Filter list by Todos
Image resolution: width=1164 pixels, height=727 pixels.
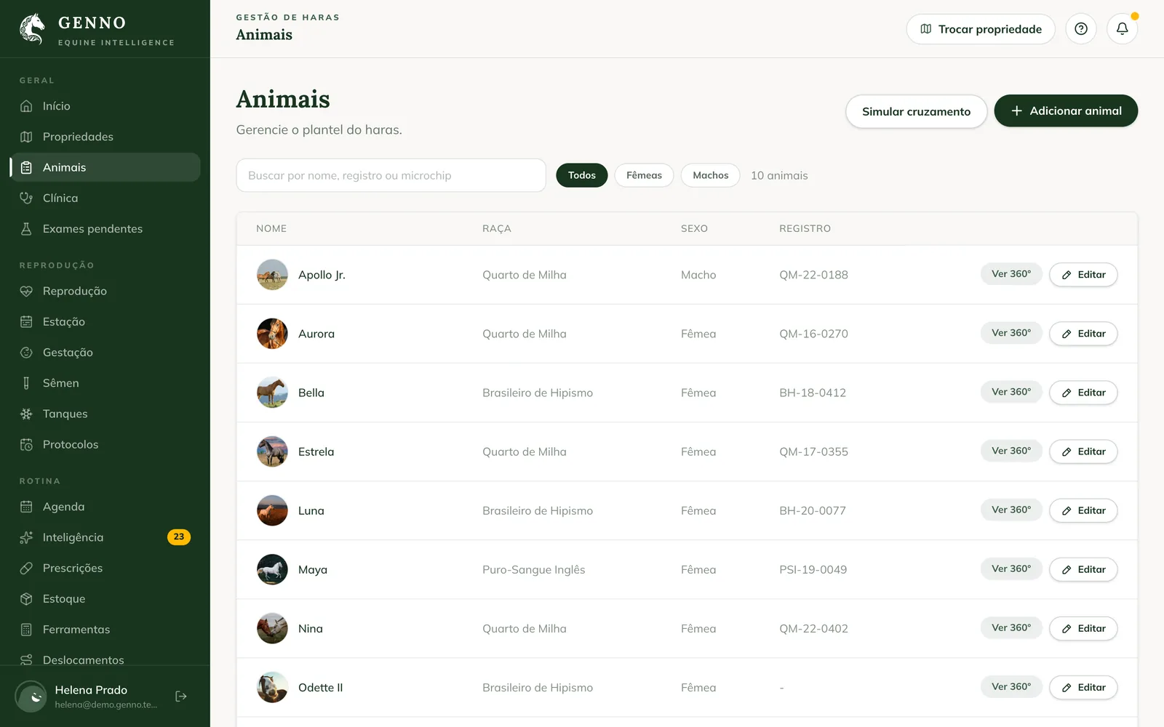point(582,175)
